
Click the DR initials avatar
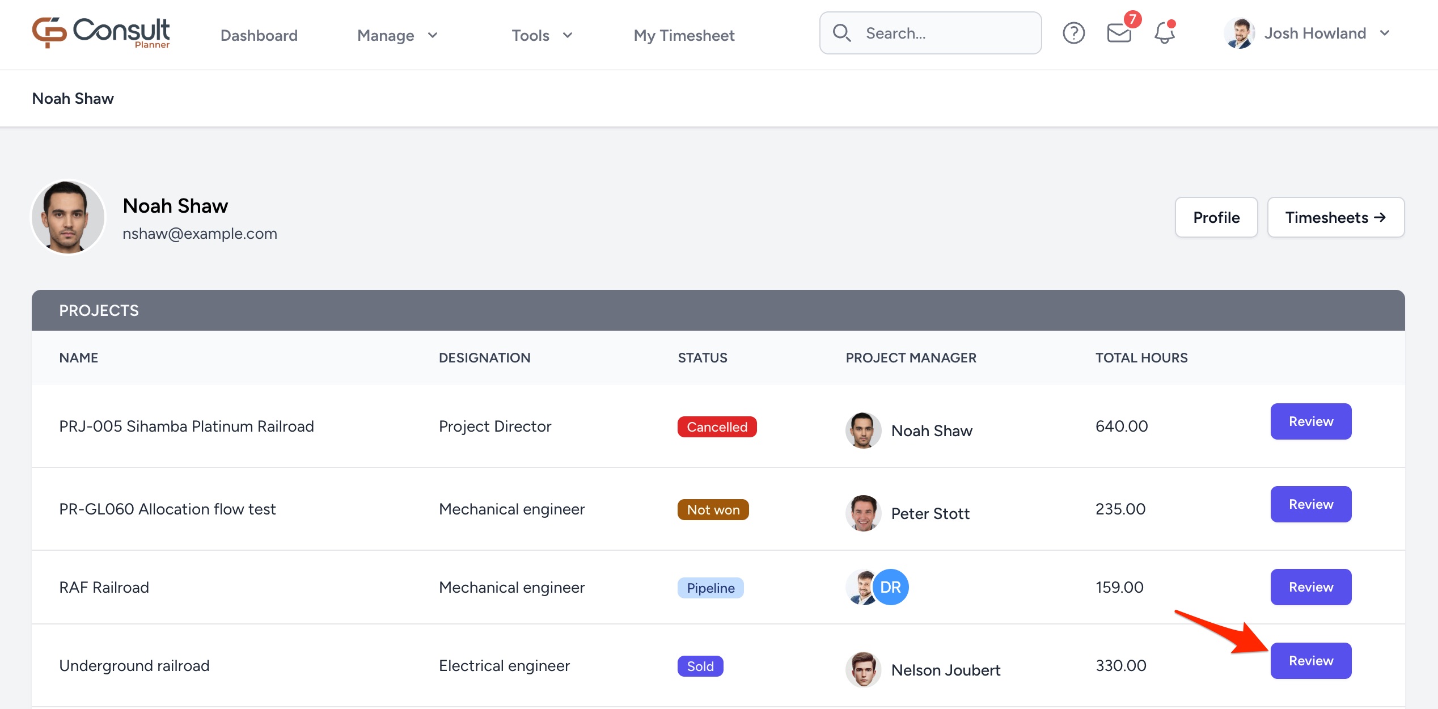click(x=890, y=587)
